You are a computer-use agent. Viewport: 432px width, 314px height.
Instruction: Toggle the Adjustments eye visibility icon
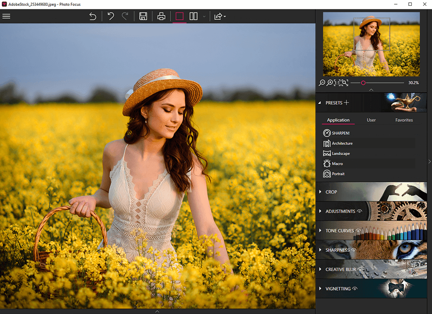[360, 211]
